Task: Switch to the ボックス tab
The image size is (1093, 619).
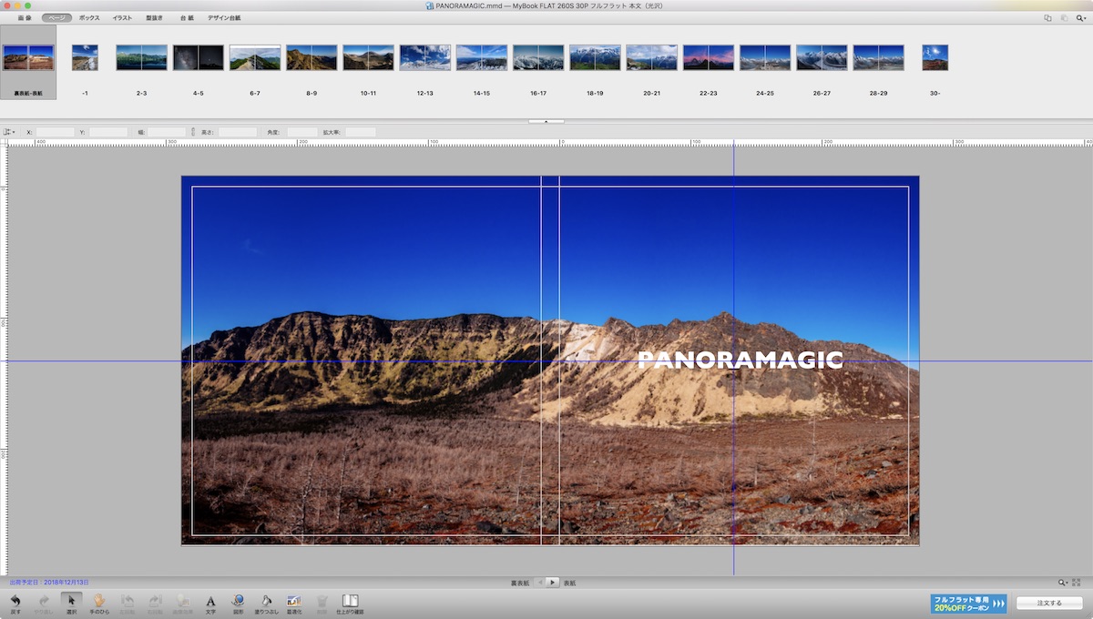Action: [x=89, y=17]
